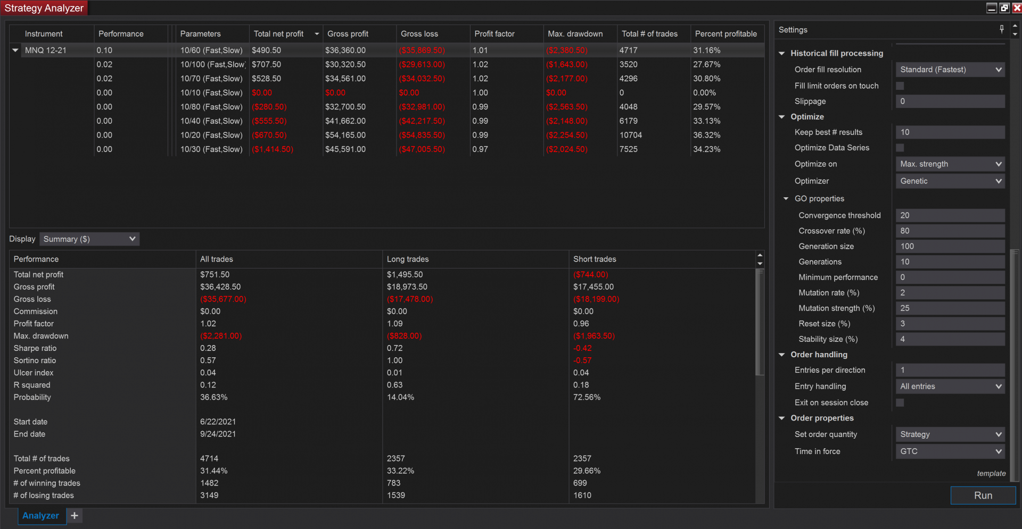Click Entries per direction field
This screenshot has width=1022, height=529.
pyautogui.click(x=950, y=370)
